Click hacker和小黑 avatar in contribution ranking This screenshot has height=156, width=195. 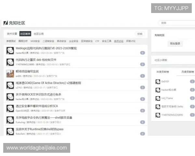point(158,90)
